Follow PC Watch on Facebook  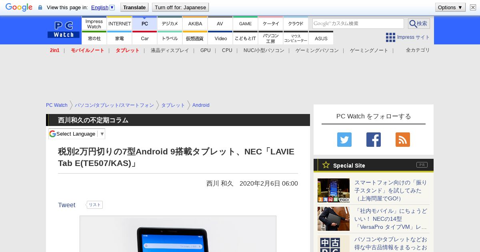tap(374, 140)
